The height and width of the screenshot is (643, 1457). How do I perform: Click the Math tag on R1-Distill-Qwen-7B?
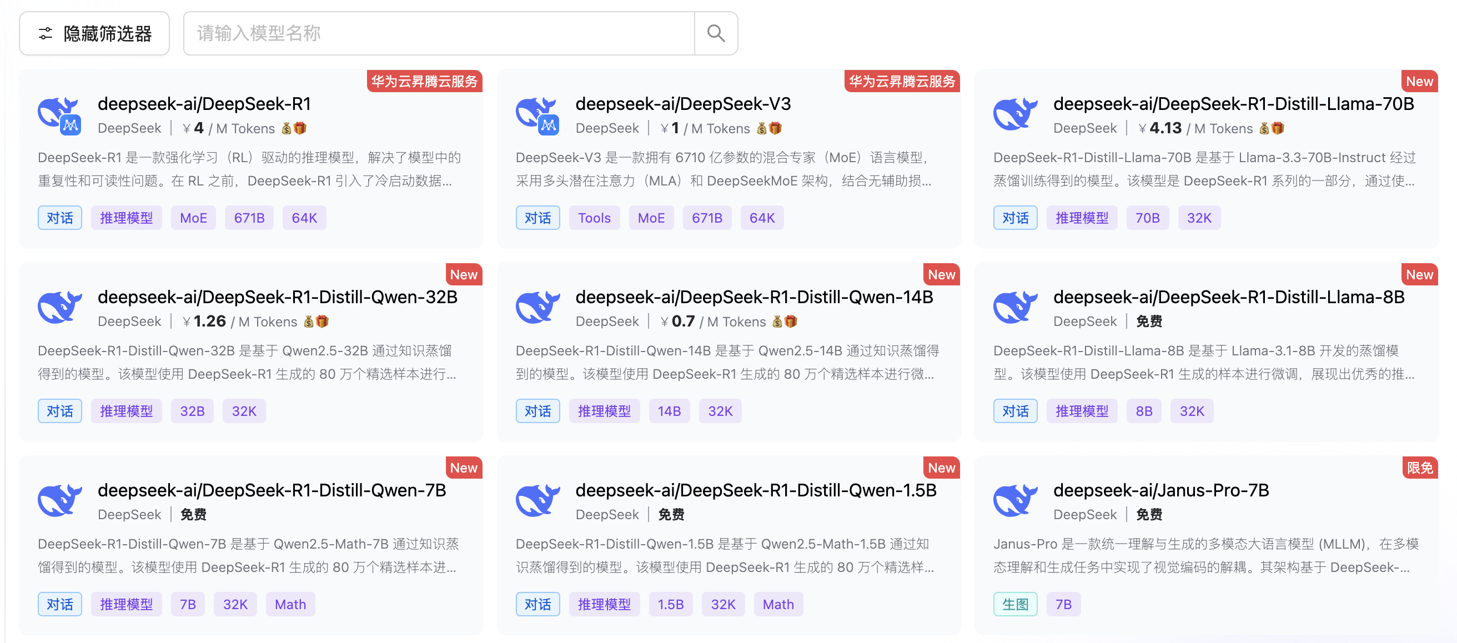click(x=290, y=605)
